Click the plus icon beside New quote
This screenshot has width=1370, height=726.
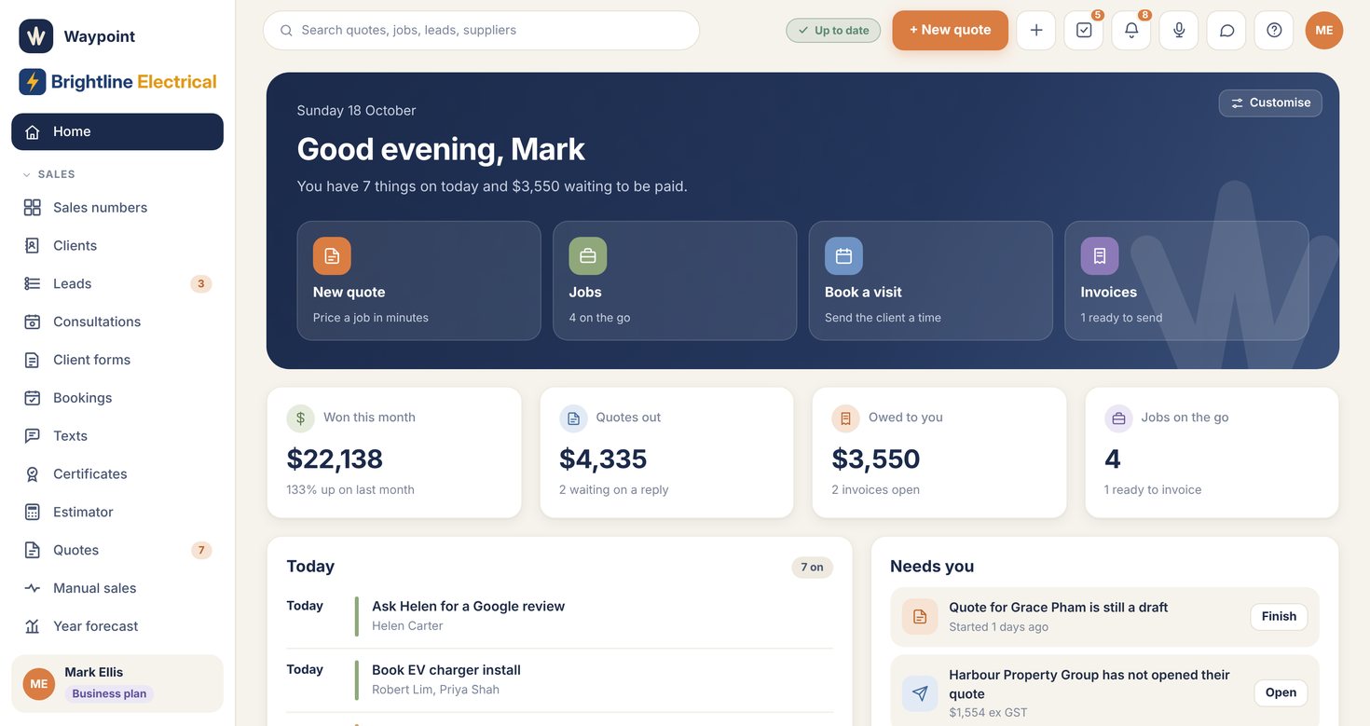(x=1036, y=30)
